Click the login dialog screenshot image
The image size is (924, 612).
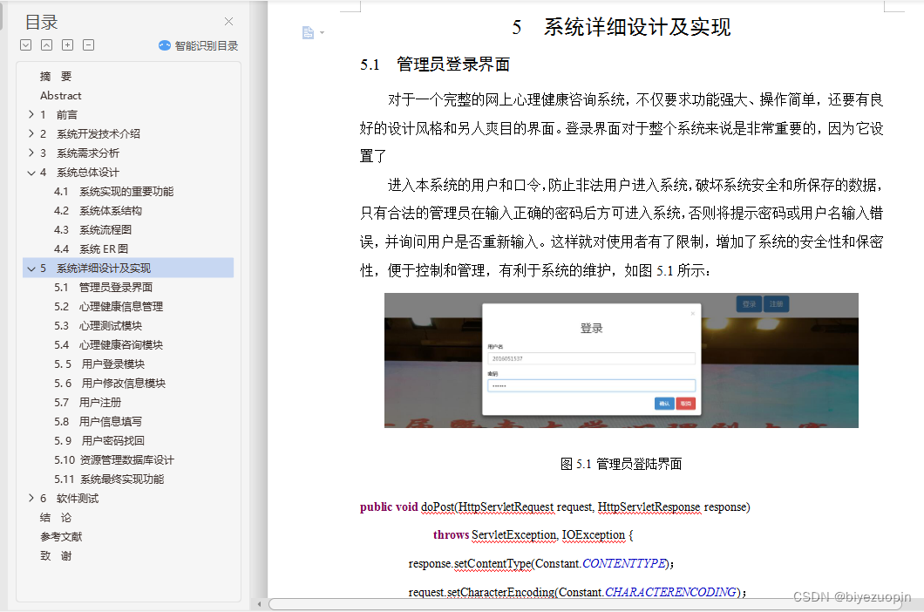(x=622, y=360)
